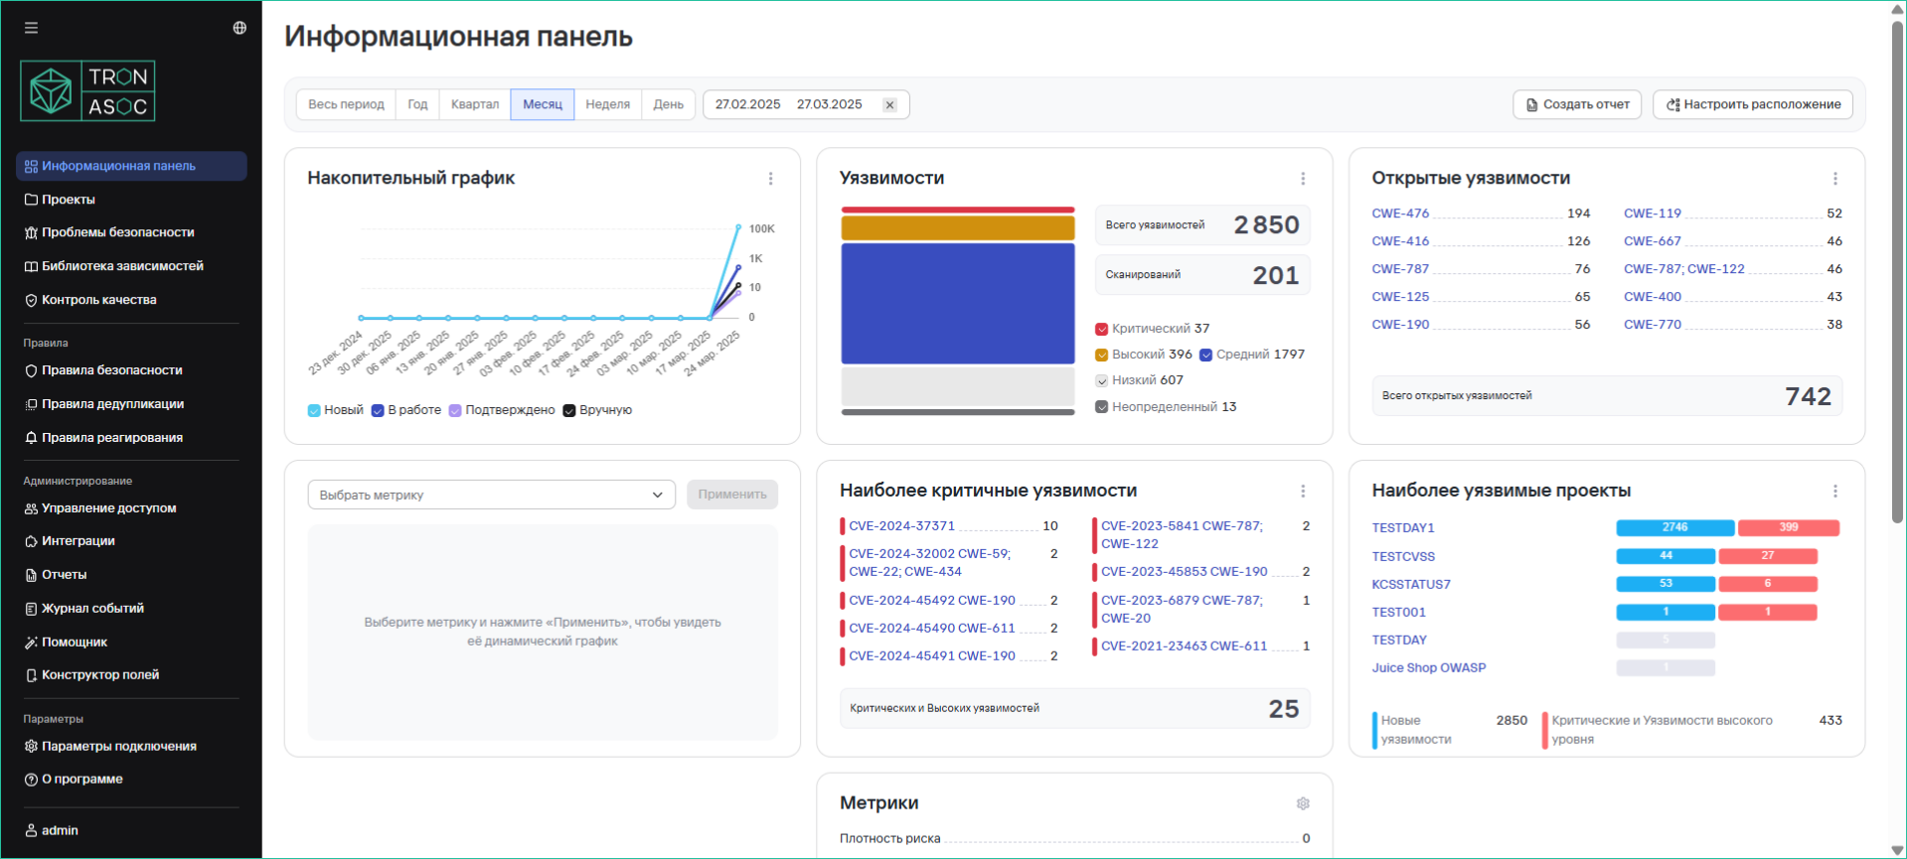
Task: Click the globe language icon
Action: click(x=239, y=28)
